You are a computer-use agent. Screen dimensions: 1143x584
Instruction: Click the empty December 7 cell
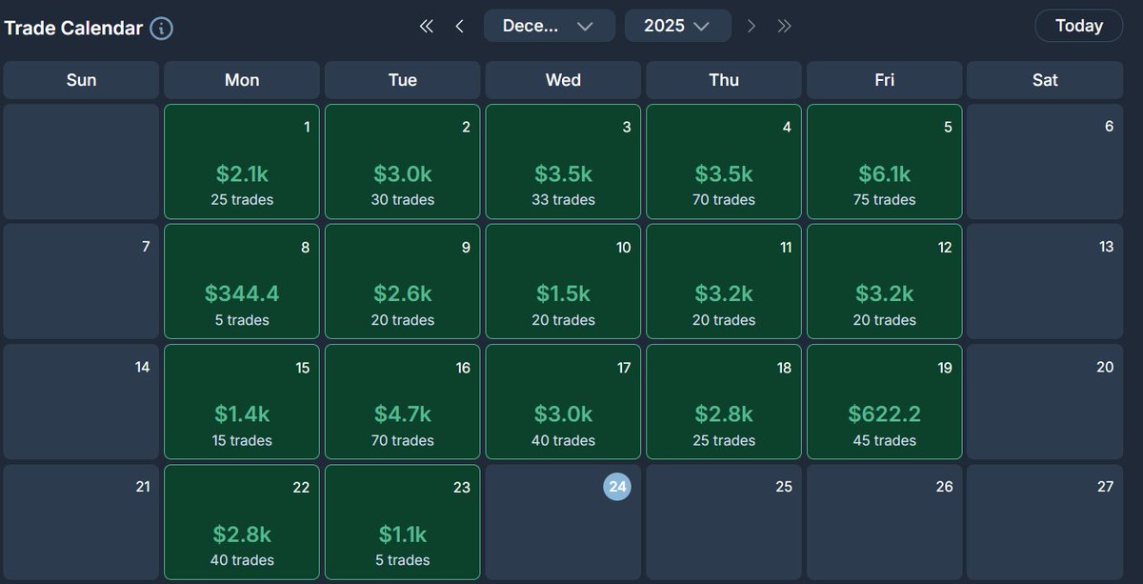81,282
